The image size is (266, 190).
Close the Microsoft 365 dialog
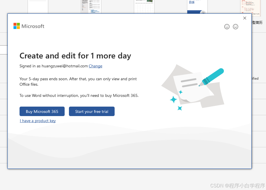point(245,18)
